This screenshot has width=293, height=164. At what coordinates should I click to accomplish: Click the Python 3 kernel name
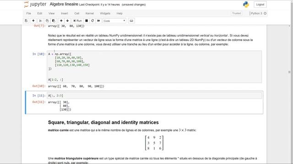[x=256, y=13]
